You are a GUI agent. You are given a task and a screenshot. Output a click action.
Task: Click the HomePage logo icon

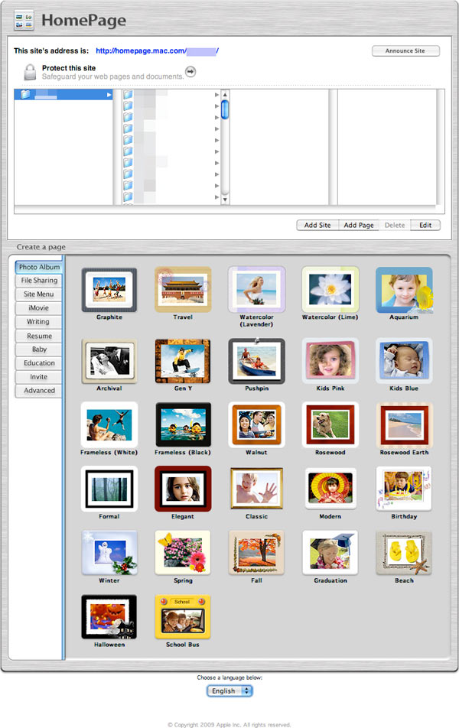tap(23, 21)
